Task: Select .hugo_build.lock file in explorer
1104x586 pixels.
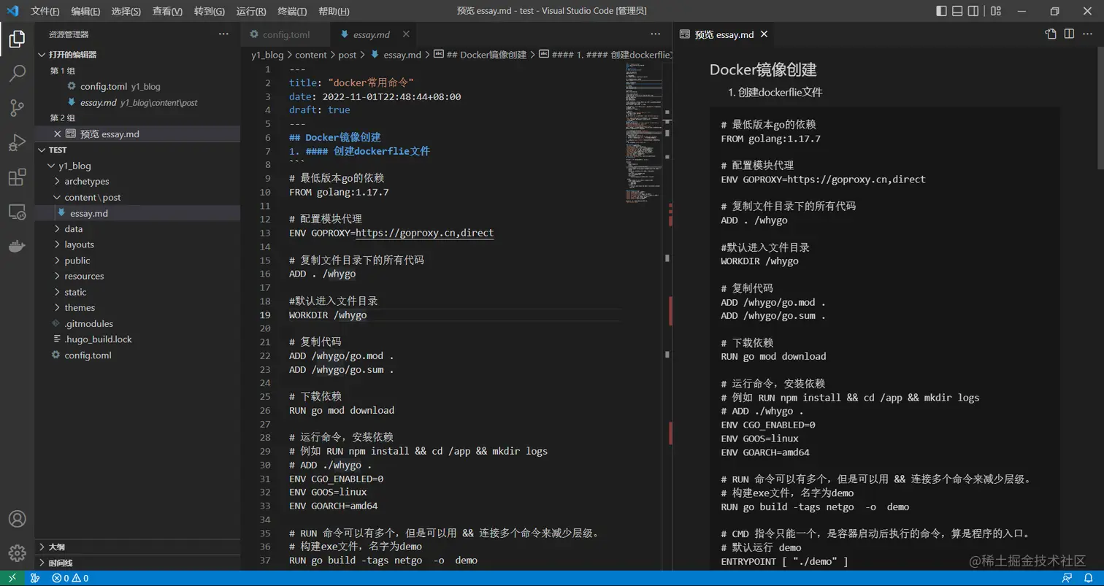Action: coord(137,339)
